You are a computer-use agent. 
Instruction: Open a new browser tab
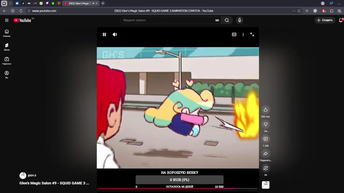(103, 3)
